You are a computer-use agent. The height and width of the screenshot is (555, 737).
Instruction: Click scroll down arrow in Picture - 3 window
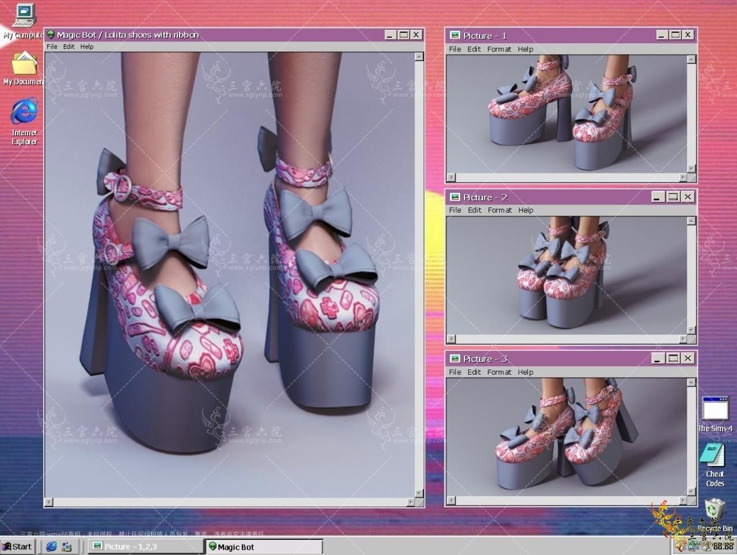click(x=692, y=492)
